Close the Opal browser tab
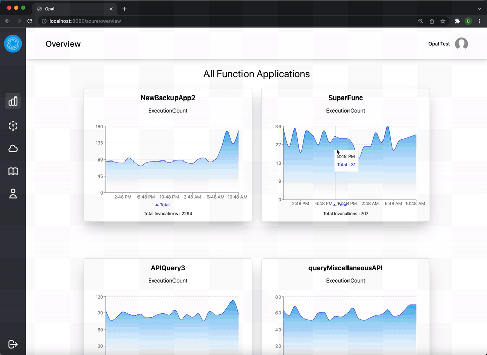Image resolution: width=487 pixels, height=355 pixels. (x=111, y=9)
